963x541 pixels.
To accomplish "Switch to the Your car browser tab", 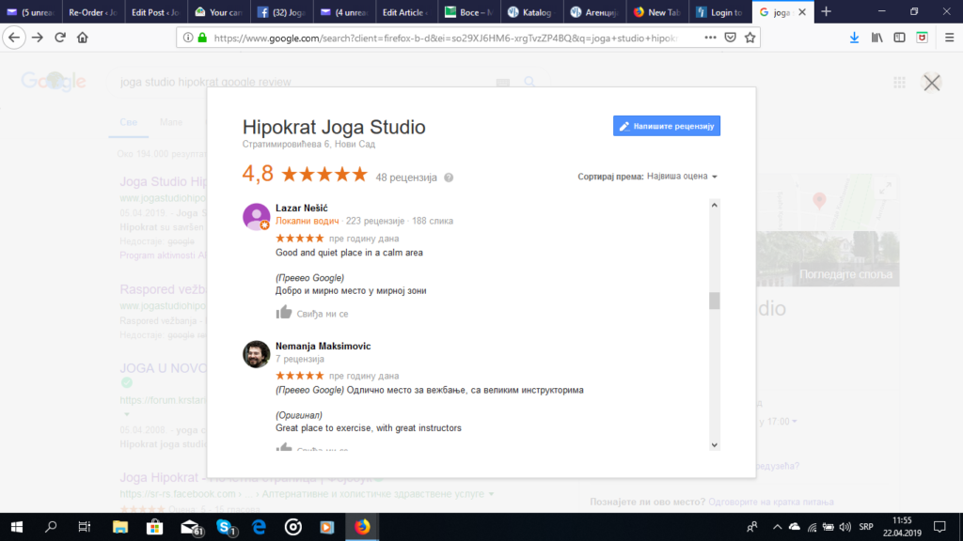I will 218,11.
